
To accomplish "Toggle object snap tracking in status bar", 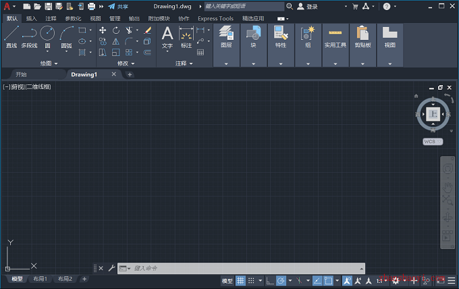I will [x=317, y=281].
